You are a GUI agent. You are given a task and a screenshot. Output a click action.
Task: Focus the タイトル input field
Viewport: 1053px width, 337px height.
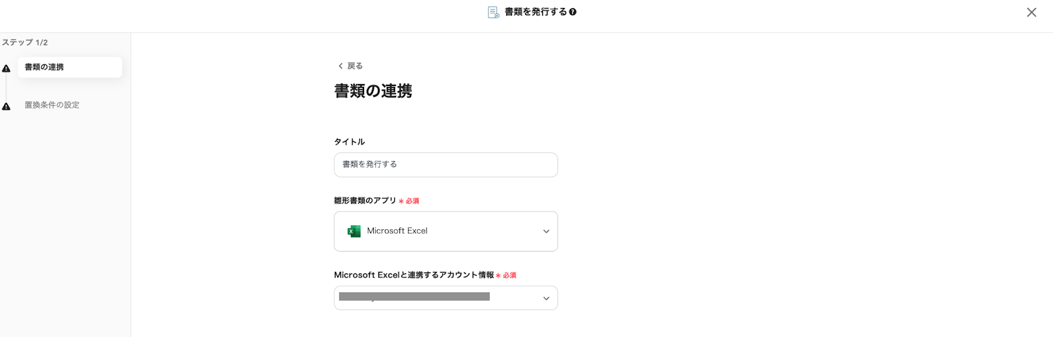point(446,165)
